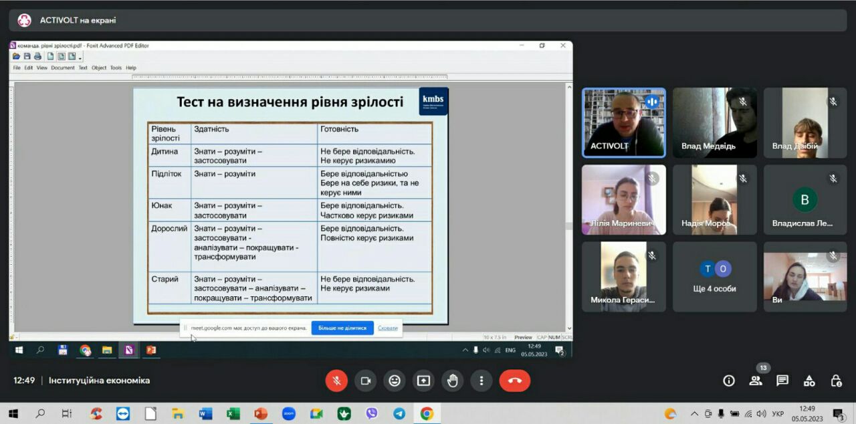Open Telegram from the Windows taskbar

(399, 414)
